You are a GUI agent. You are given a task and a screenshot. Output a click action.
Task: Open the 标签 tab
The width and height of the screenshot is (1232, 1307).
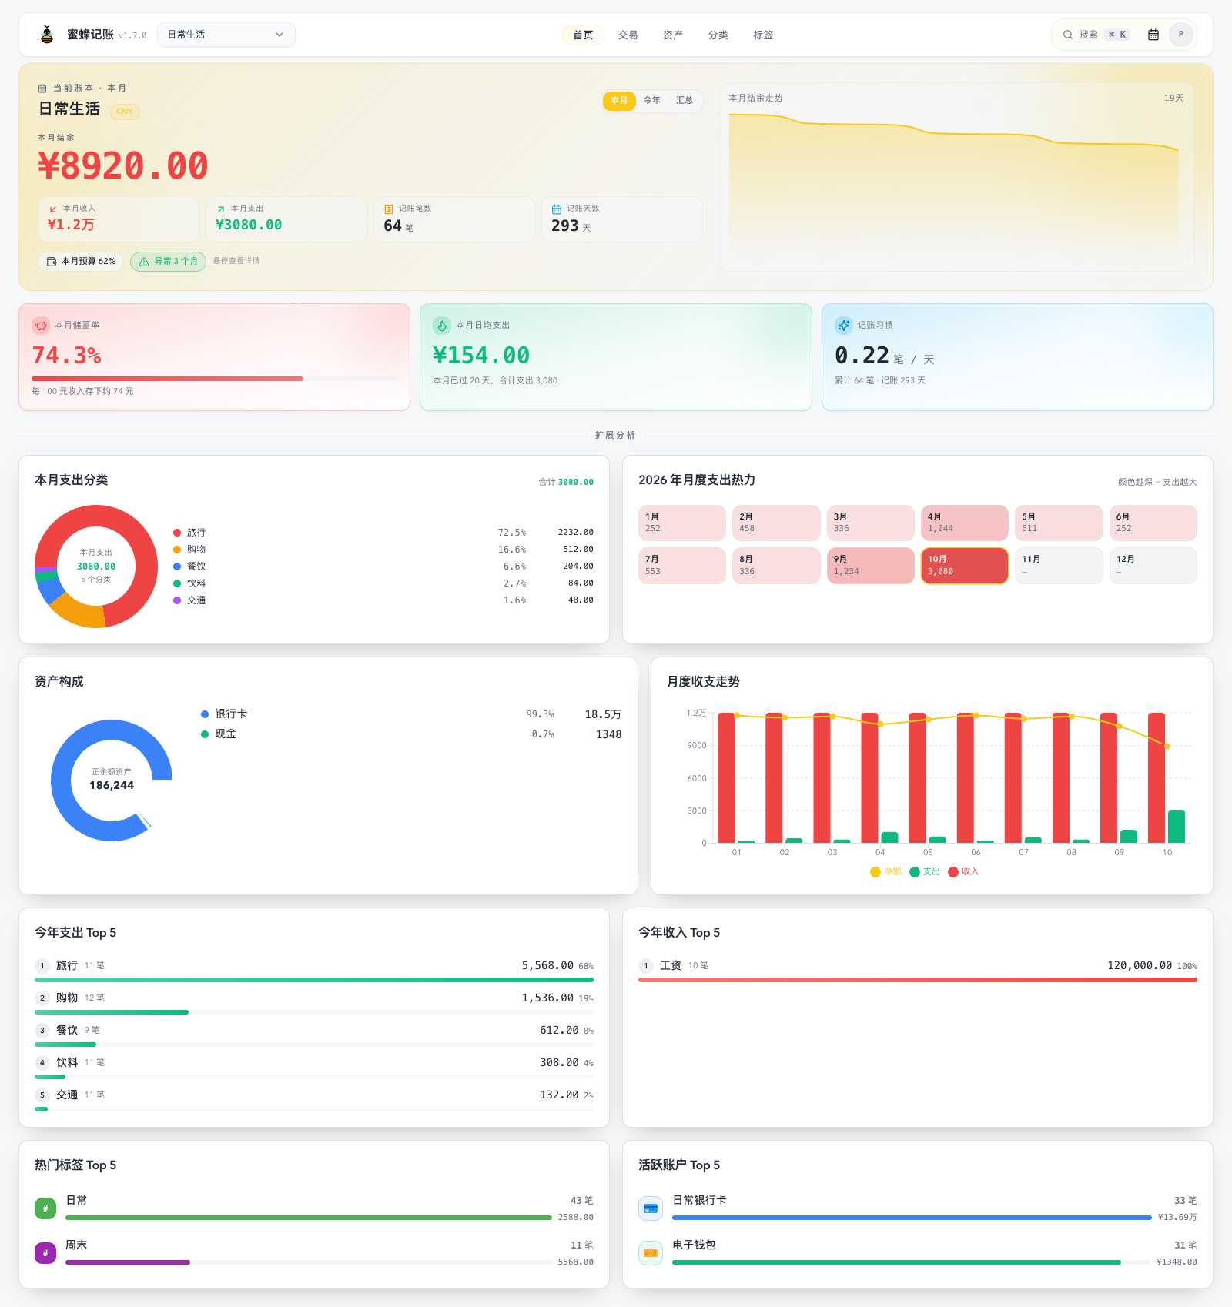pyautogui.click(x=763, y=35)
